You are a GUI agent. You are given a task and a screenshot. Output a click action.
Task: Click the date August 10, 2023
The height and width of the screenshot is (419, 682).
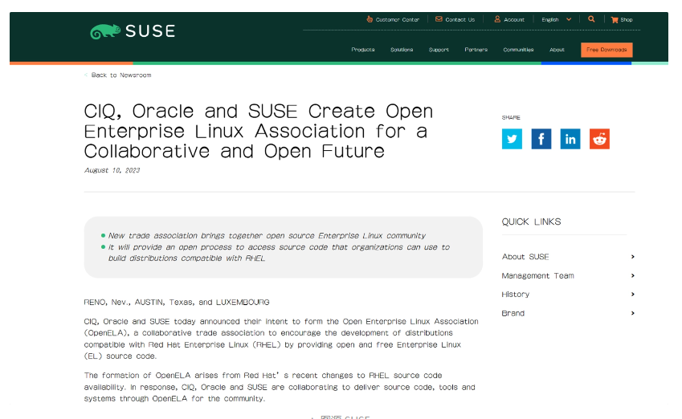coord(112,170)
